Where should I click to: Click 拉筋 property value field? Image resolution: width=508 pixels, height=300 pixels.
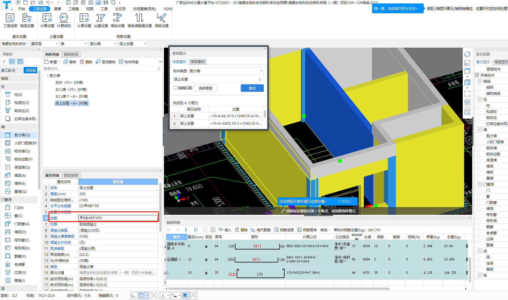pos(118,218)
